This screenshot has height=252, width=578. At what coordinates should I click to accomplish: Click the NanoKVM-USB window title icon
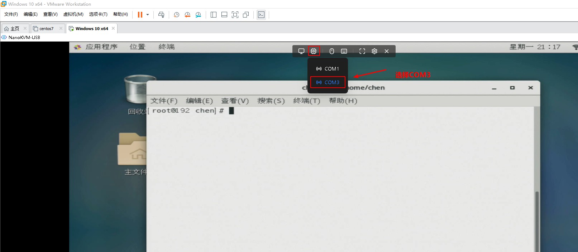4,37
